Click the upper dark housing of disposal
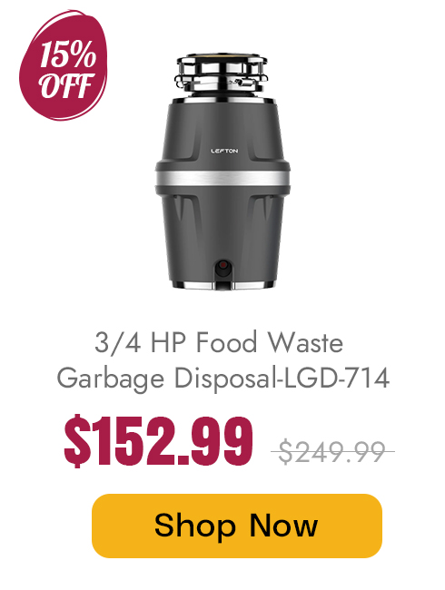Screen dimensions: 445x590 (222, 137)
